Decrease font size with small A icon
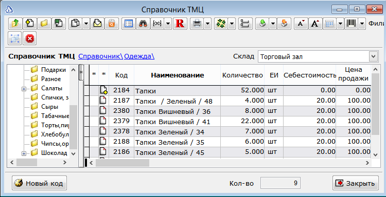Viewport: 386px width, 197px height. (x=301, y=23)
